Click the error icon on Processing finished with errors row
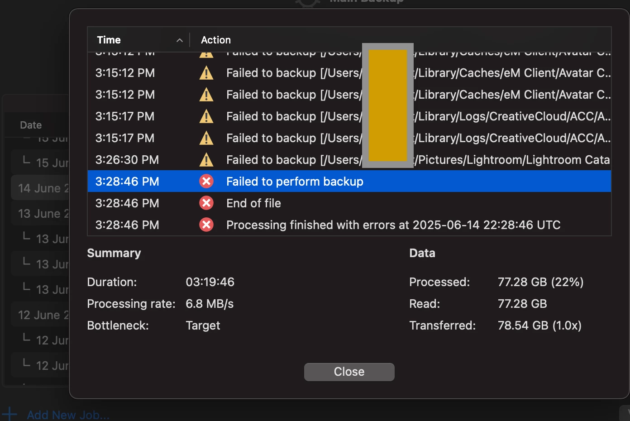Image resolution: width=630 pixels, height=421 pixels. 206,225
